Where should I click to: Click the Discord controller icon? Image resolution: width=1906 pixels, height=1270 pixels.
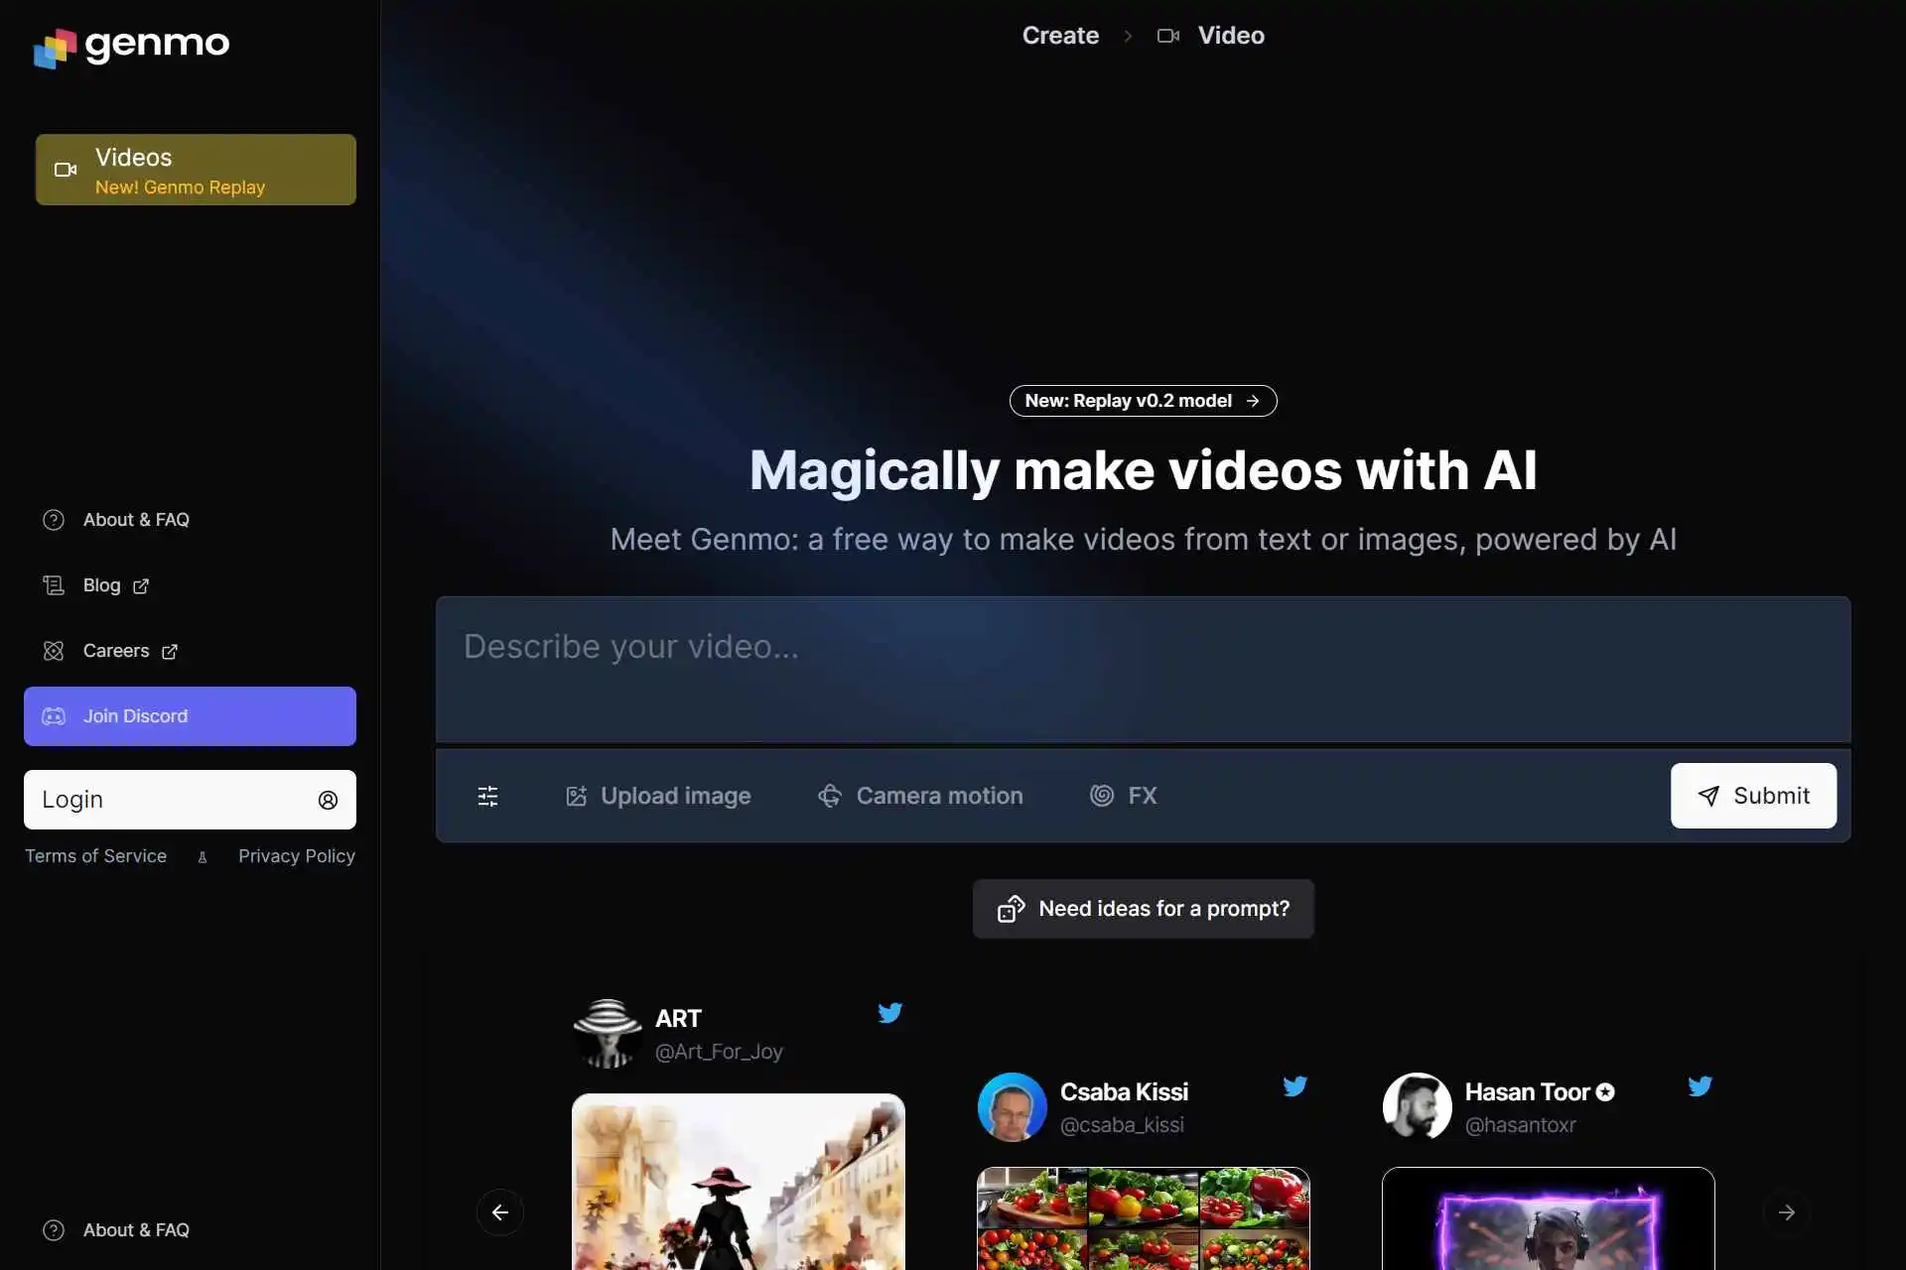coord(54,716)
